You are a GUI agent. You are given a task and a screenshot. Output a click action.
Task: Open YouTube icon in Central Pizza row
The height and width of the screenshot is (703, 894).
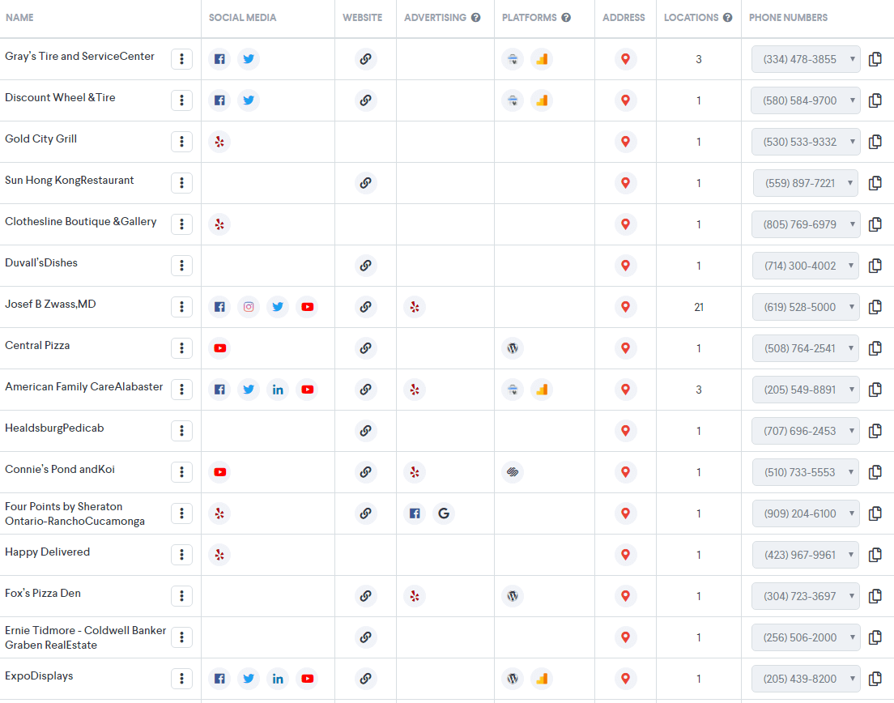tap(219, 348)
